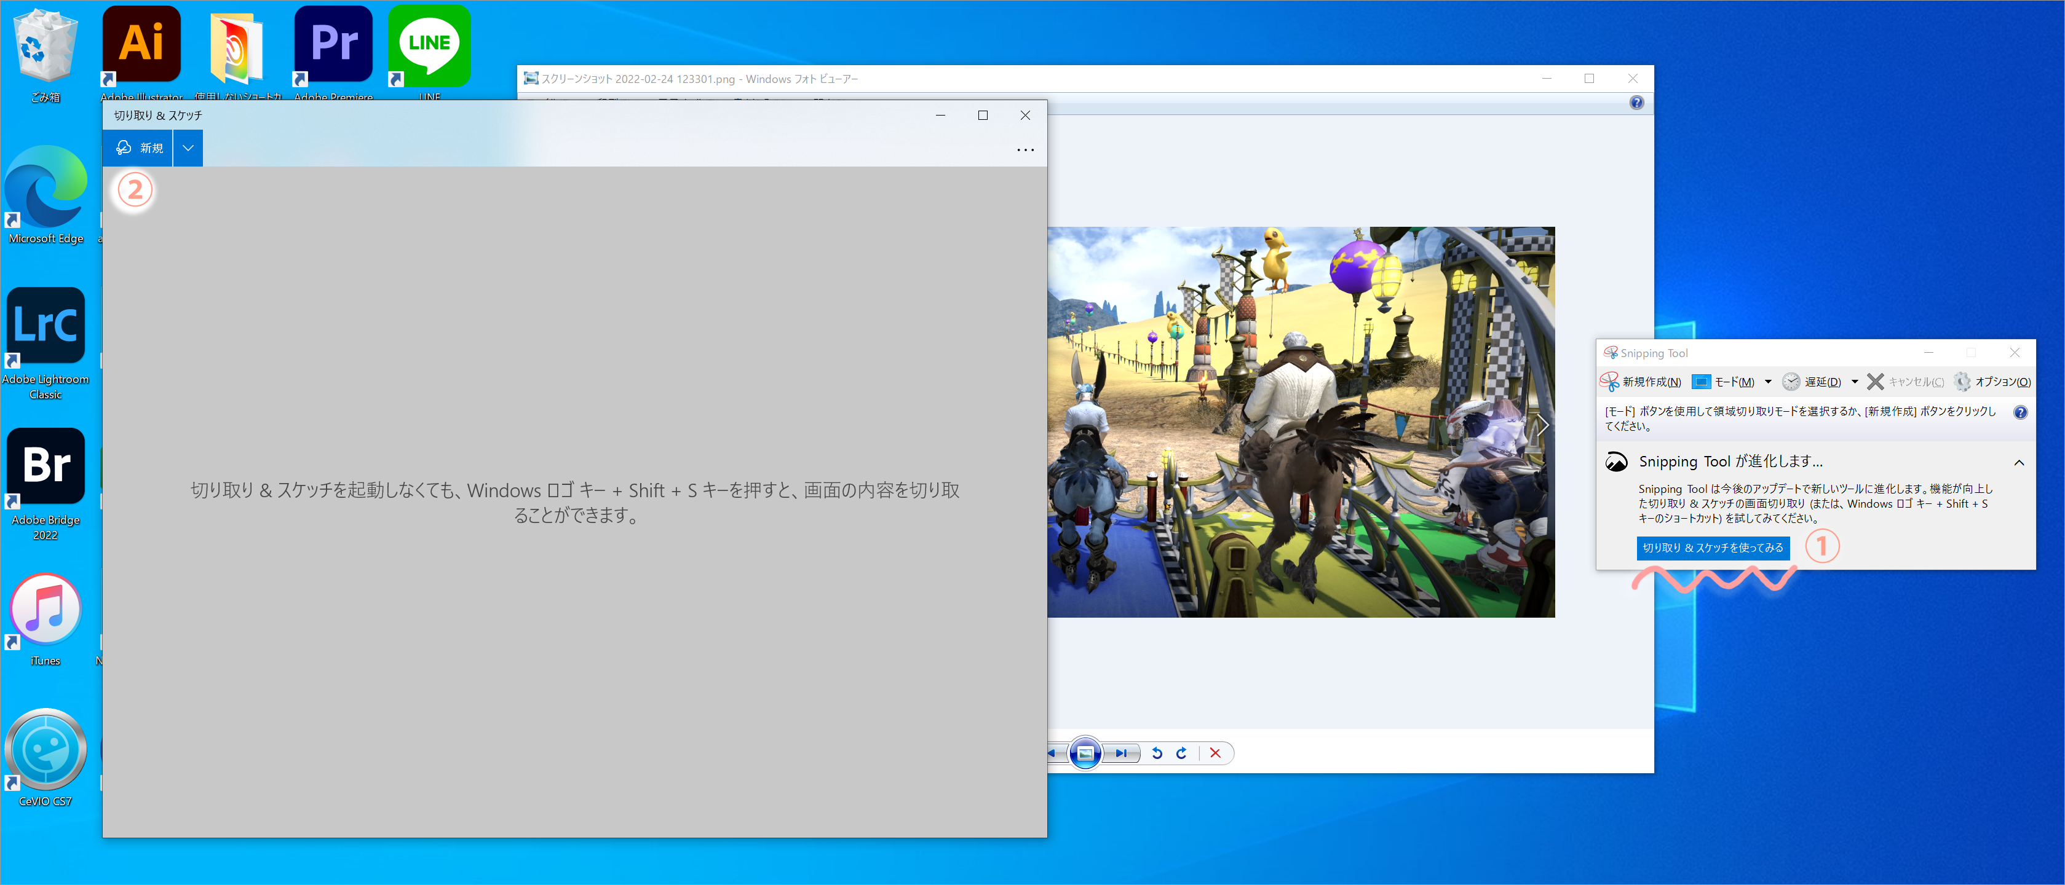Rotate image counterclockwise
The height and width of the screenshot is (885, 2065).
(x=1157, y=753)
